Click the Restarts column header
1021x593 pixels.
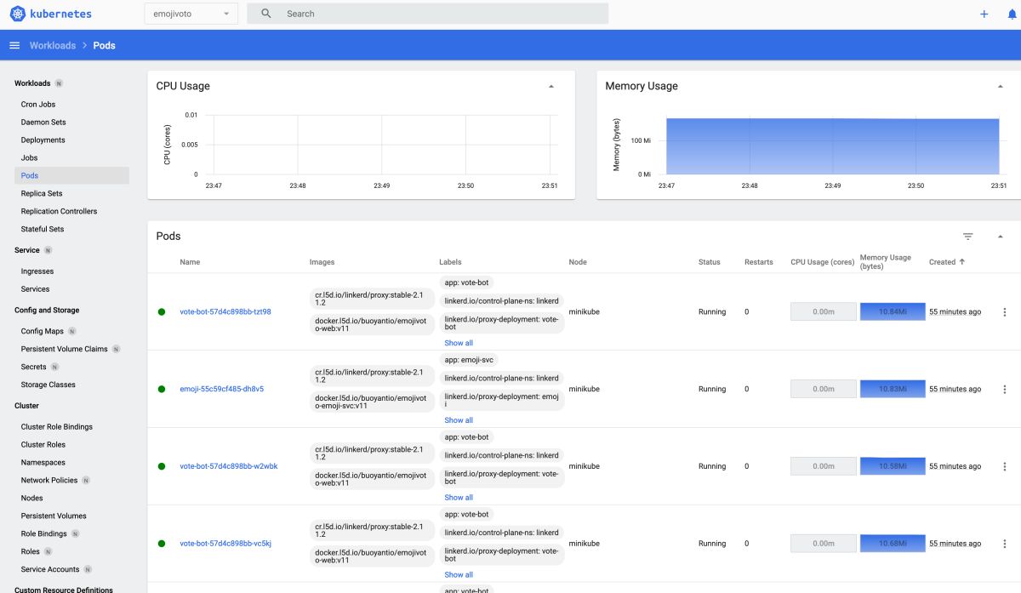pyautogui.click(x=759, y=262)
